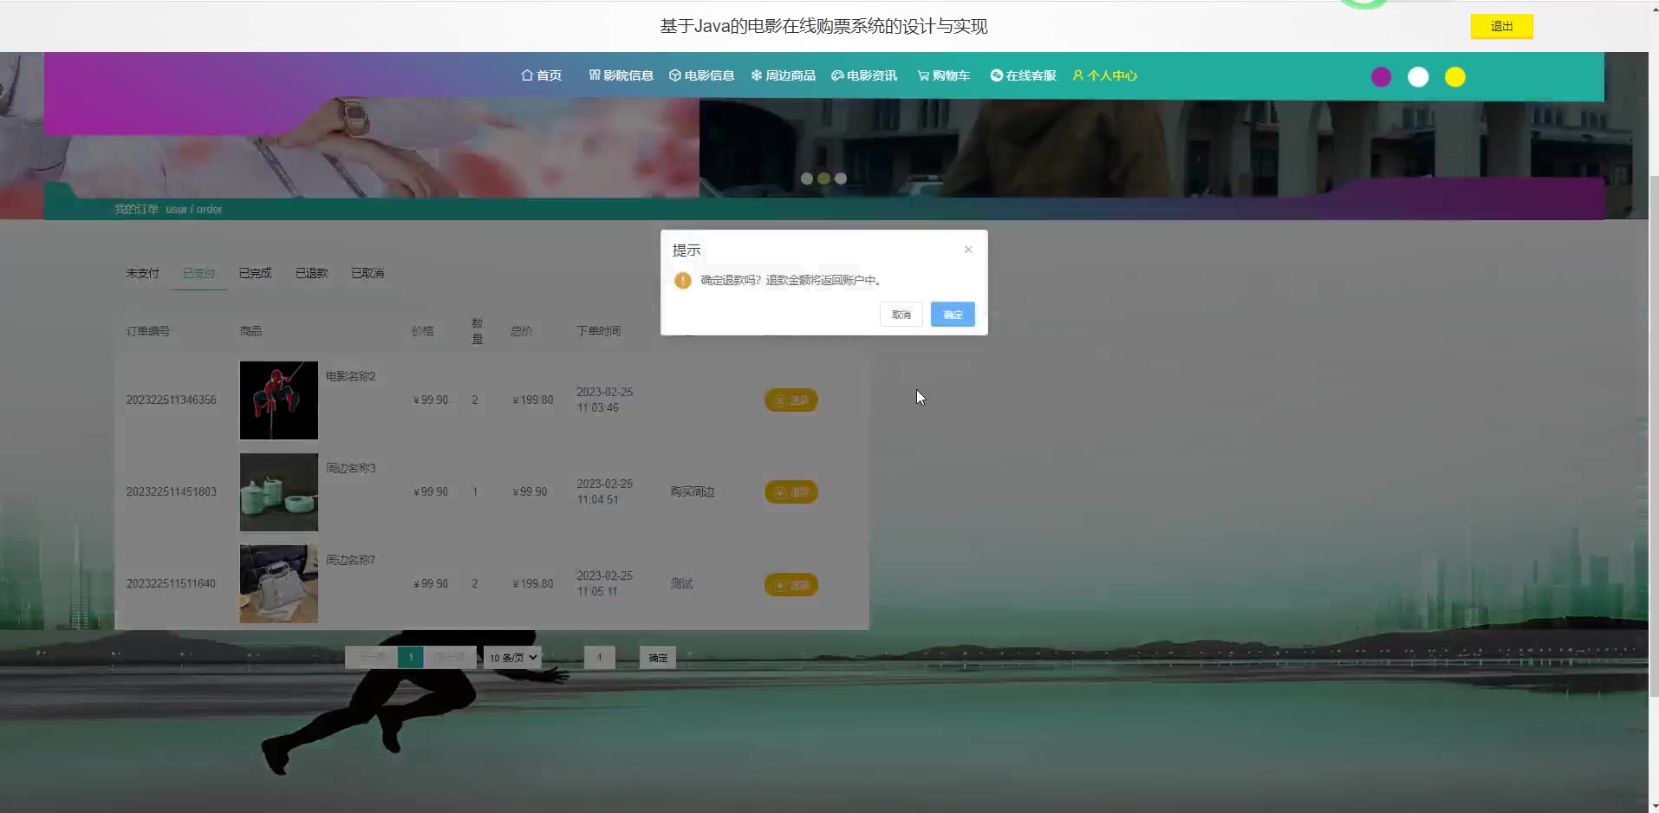Click total ¥99.90 of order 202322511451803

coord(530,491)
